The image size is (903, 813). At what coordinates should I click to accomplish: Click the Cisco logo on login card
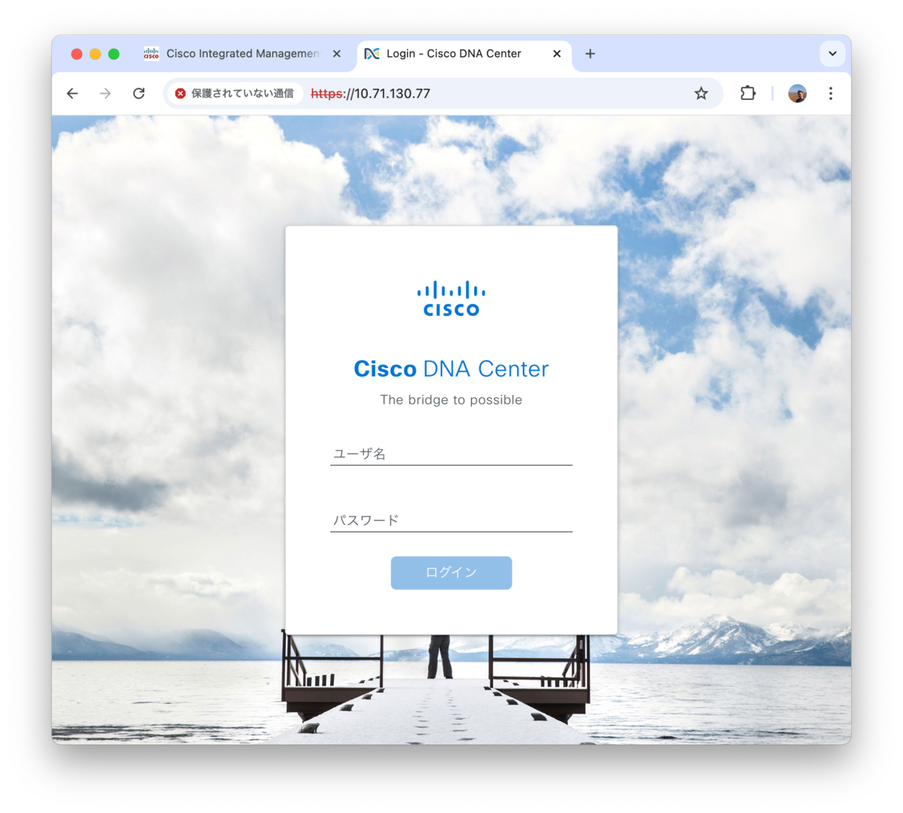(451, 299)
